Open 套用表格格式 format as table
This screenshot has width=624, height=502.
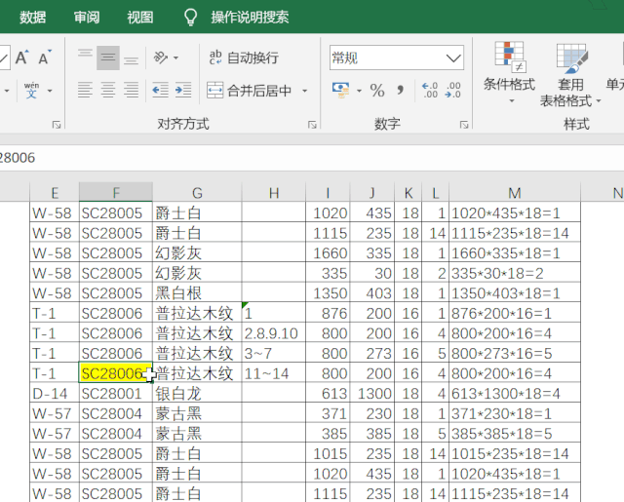[x=569, y=75]
